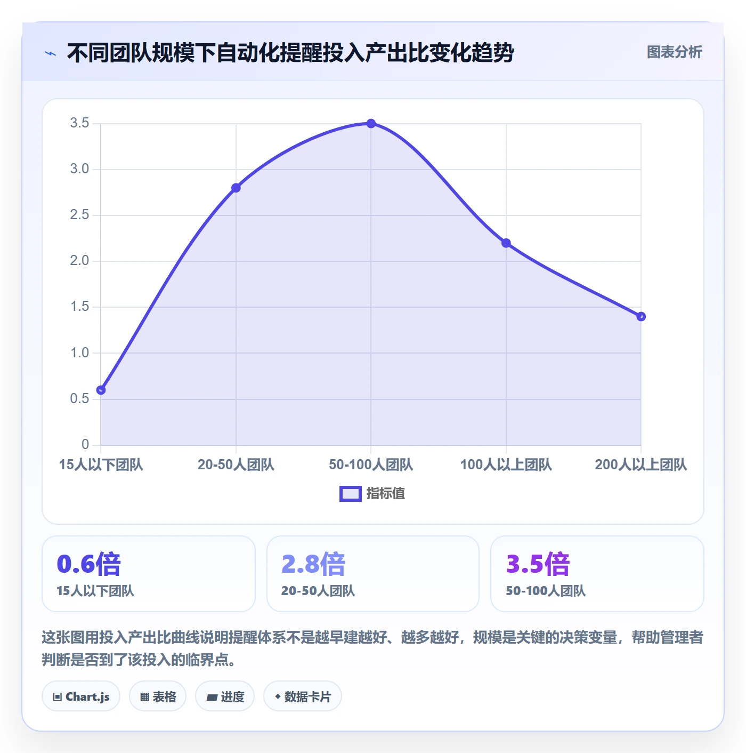This screenshot has width=746, height=753.
Task: Select the data point for 15人以下团队
Action: click(101, 390)
